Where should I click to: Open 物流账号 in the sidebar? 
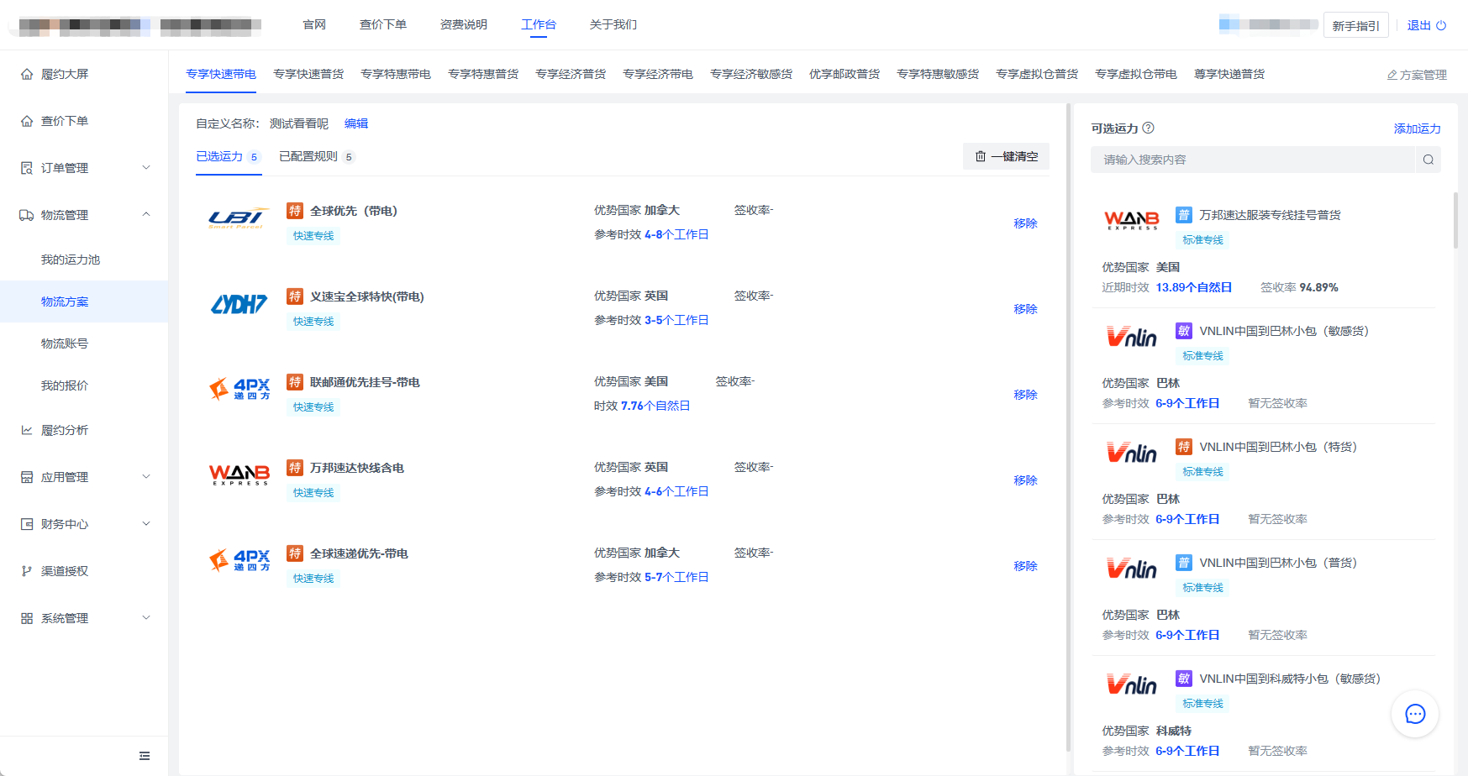(x=65, y=343)
